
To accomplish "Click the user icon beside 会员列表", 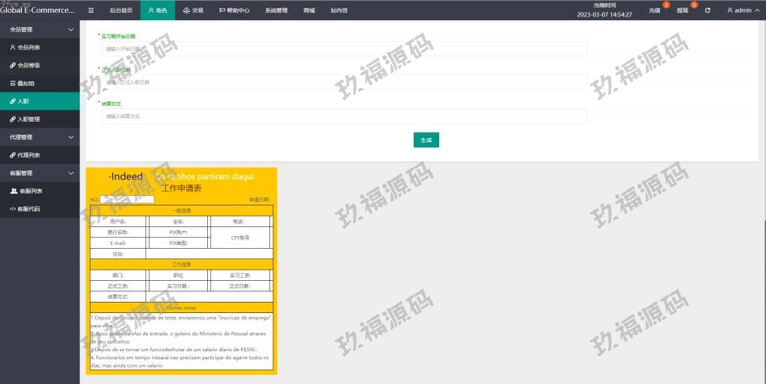I will point(12,47).
